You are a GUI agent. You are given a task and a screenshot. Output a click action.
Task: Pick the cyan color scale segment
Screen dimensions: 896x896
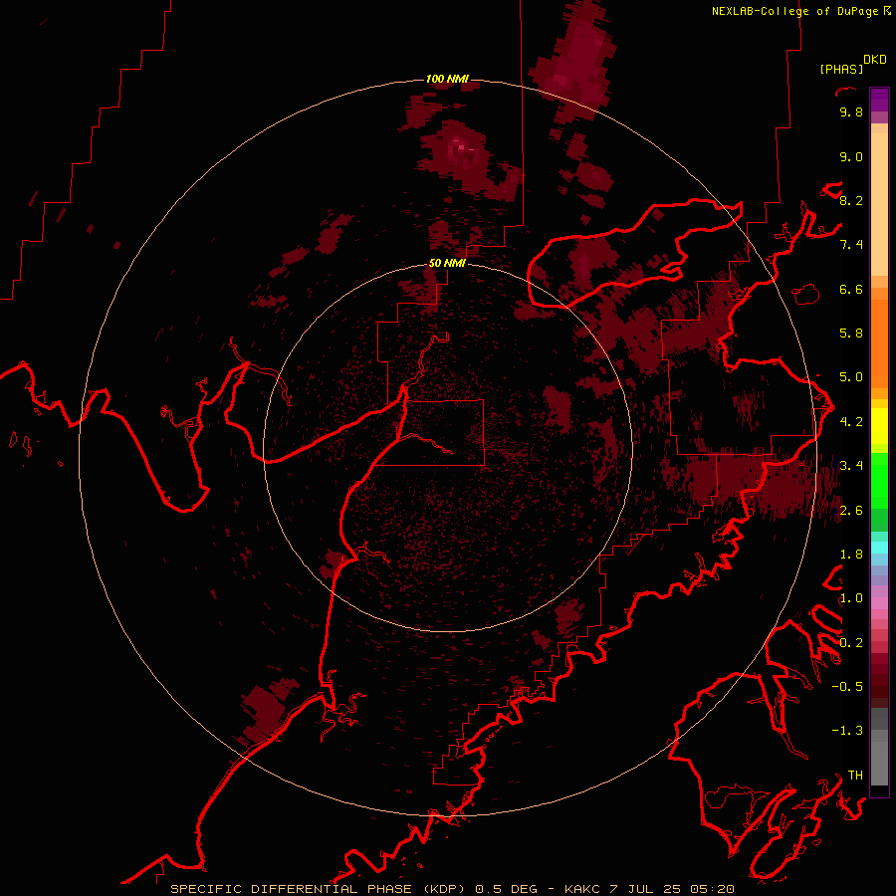pos(879,548)
